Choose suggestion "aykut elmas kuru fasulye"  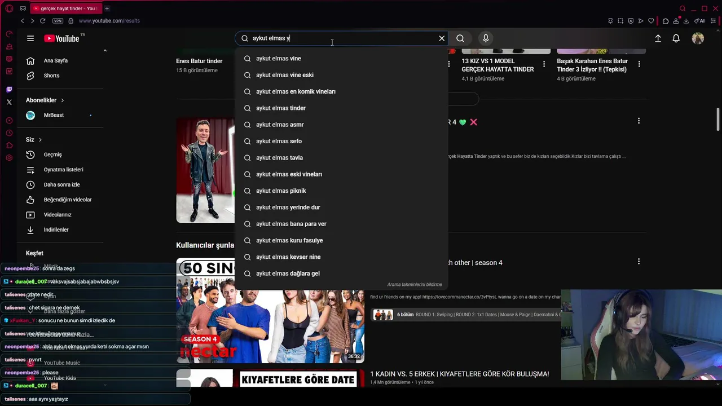[341, 240]
